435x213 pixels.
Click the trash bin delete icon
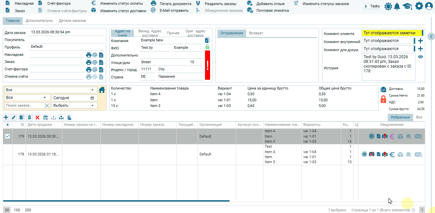pyautogui.click(x=30, y=117)
